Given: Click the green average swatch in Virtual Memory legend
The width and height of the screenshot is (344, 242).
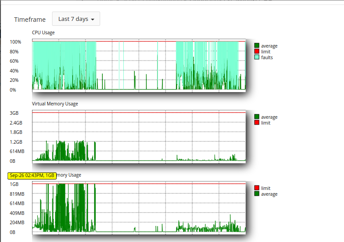Looking at the screenshot, I should [x=257, y=117].
